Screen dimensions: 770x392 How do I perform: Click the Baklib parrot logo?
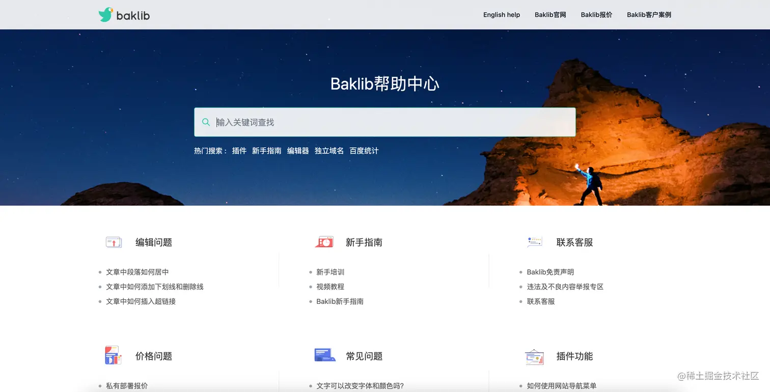coord(124,15)
